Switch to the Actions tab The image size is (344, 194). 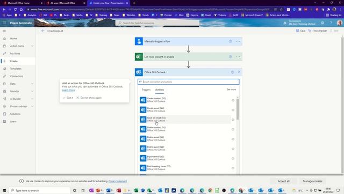point(160,90)
